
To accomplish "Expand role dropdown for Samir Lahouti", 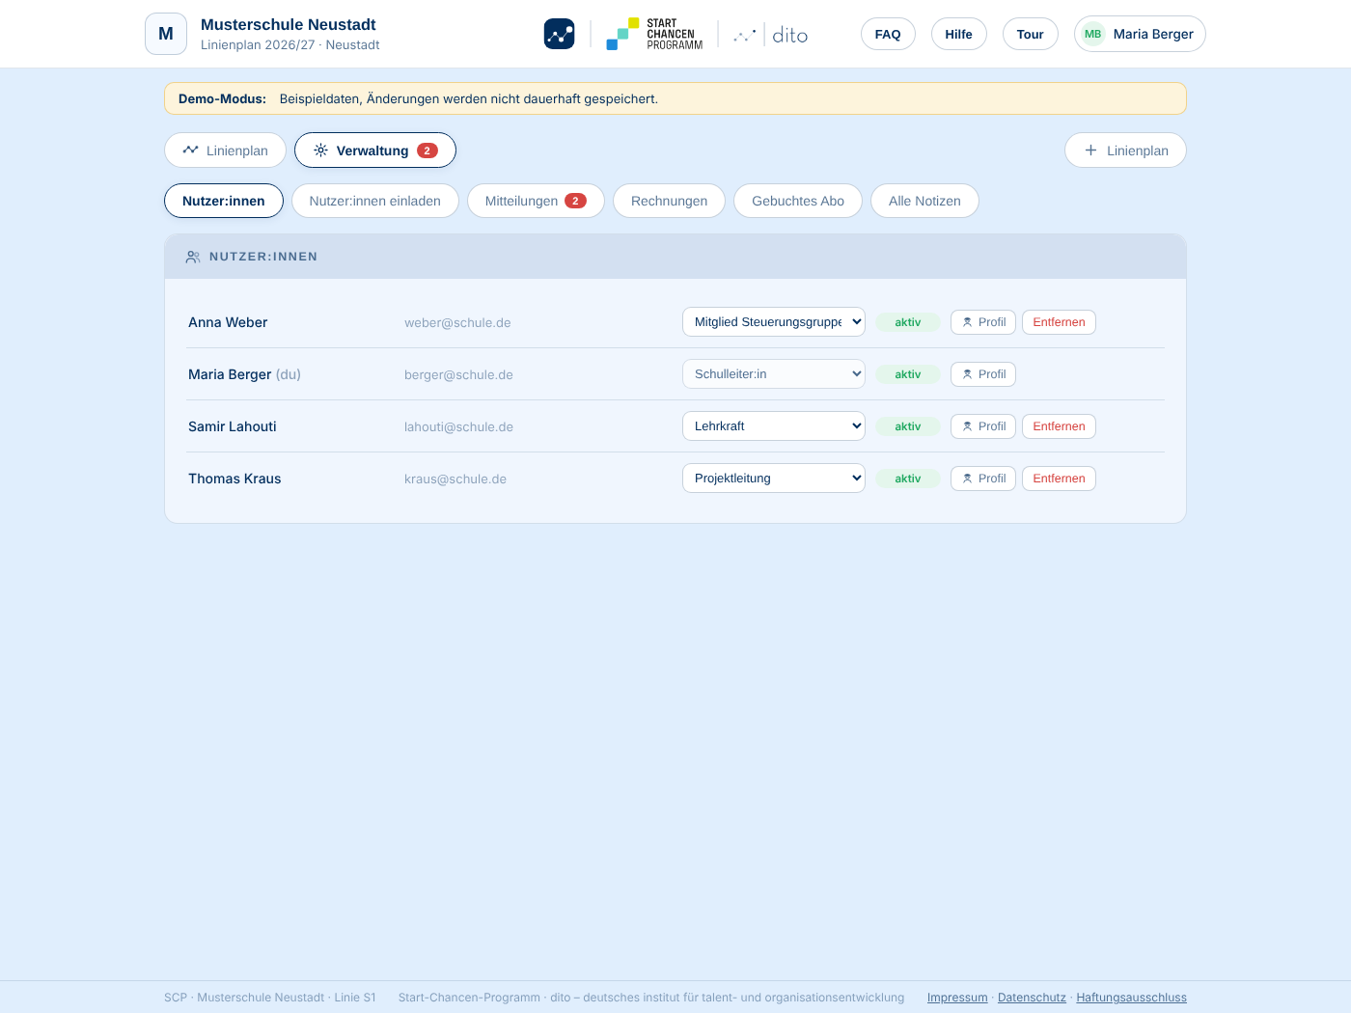I will (774, 426).
